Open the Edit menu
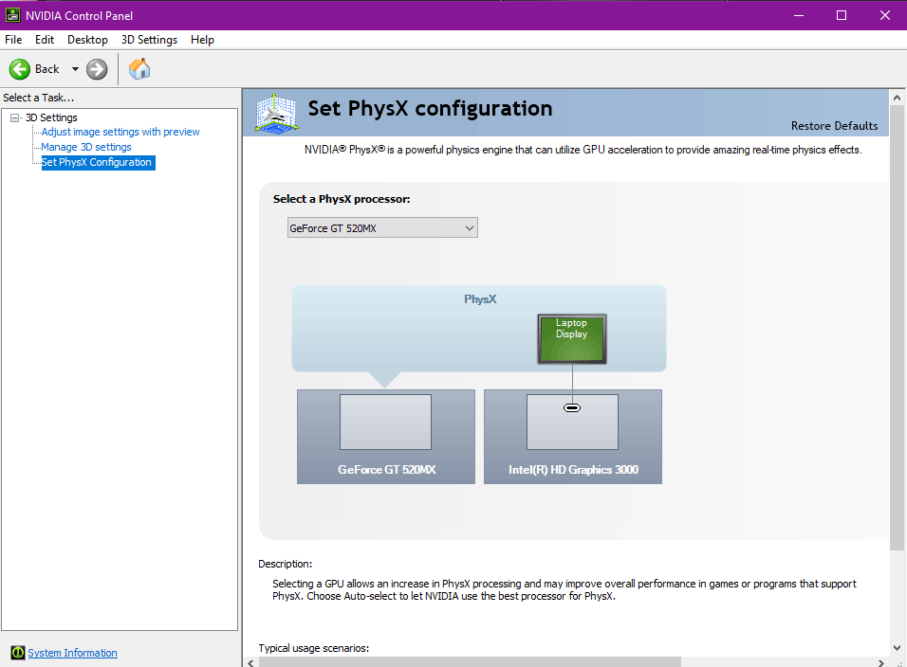This screenshot has width=907, height=667. 45,40
